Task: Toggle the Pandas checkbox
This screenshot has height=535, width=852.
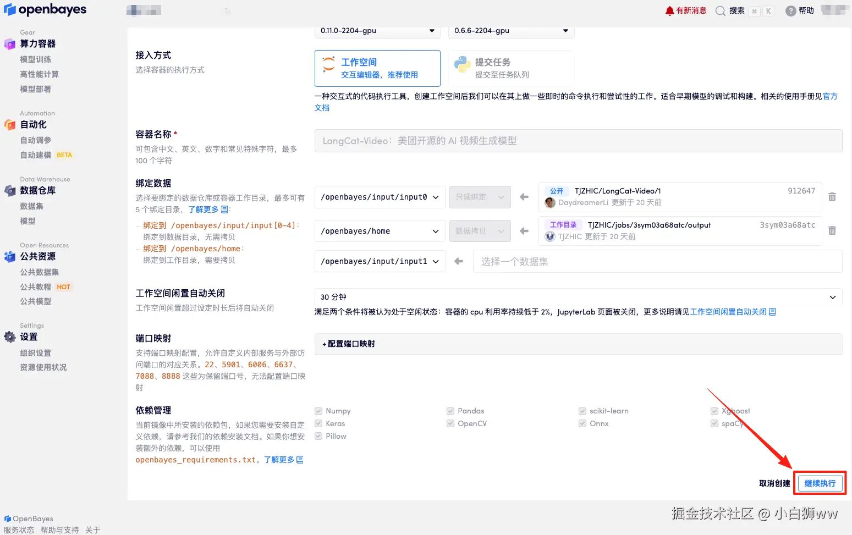Action: point(450,411)
